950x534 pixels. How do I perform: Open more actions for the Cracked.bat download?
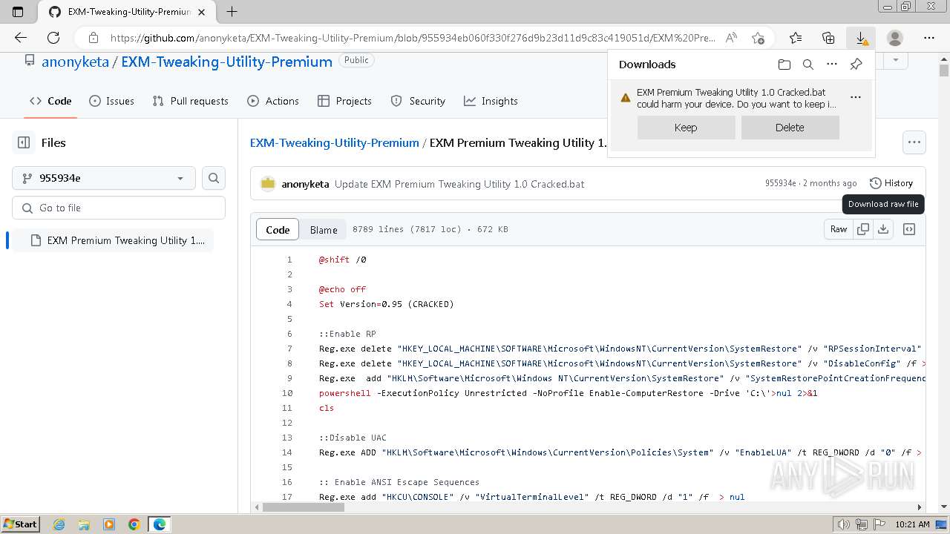pos(856,97)
